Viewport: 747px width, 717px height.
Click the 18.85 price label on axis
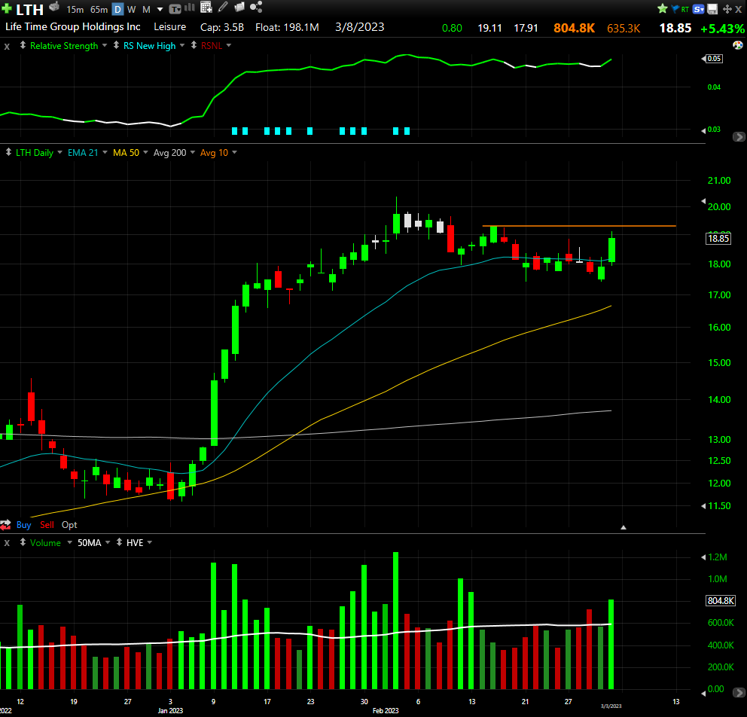(718, 238)
